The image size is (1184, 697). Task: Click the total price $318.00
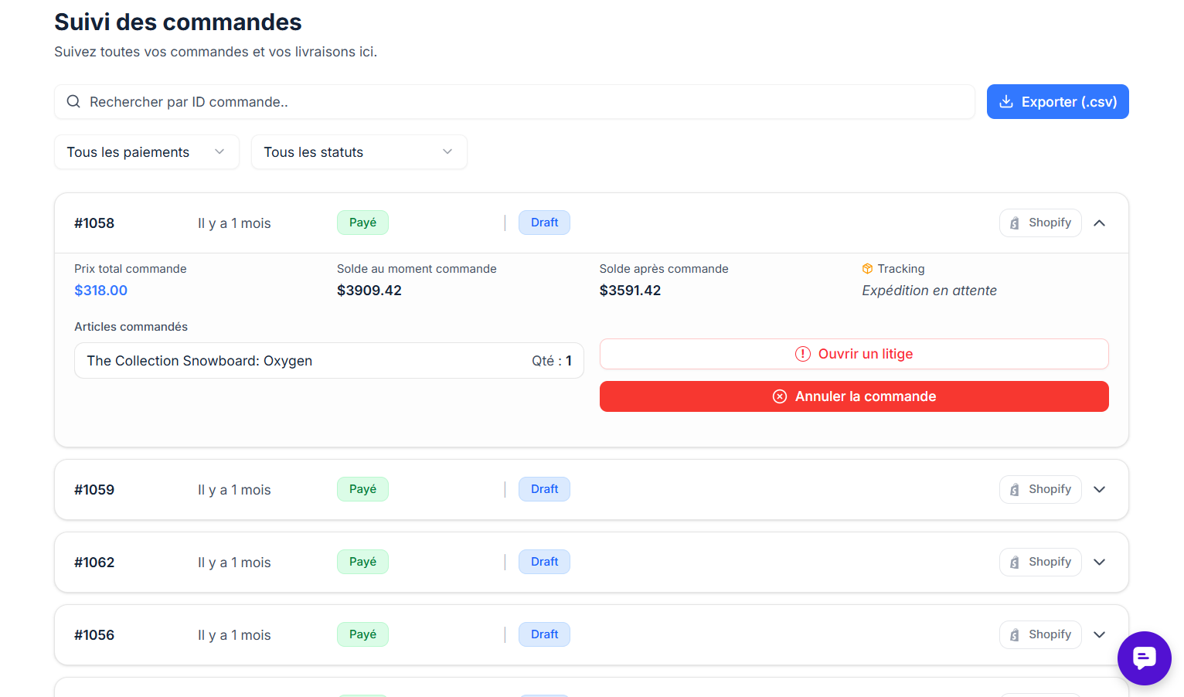tap(100, 291)
